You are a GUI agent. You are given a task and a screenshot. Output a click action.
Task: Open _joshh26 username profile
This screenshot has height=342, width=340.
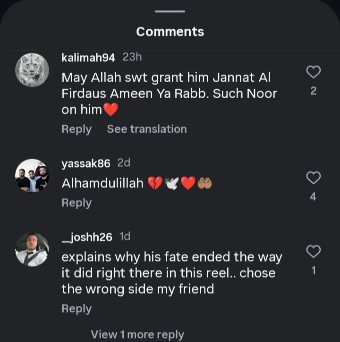[x=87, y=237]
